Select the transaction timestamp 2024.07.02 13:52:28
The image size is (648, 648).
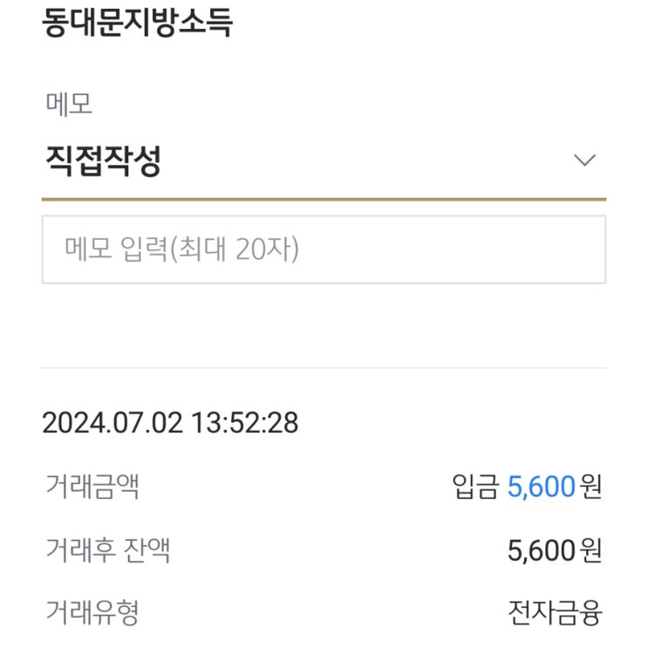coord(170,424)
